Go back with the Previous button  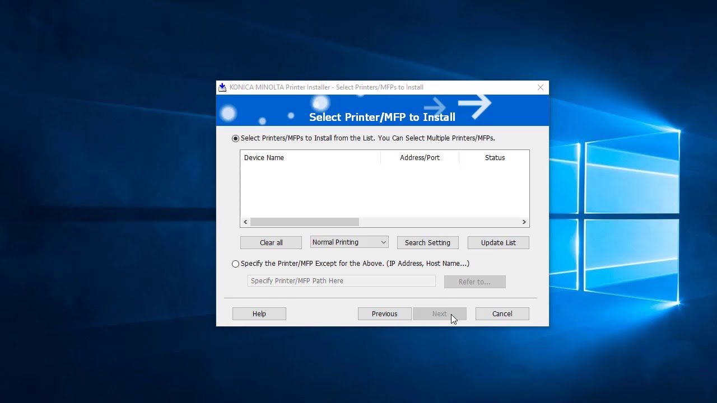pos(384,313)
